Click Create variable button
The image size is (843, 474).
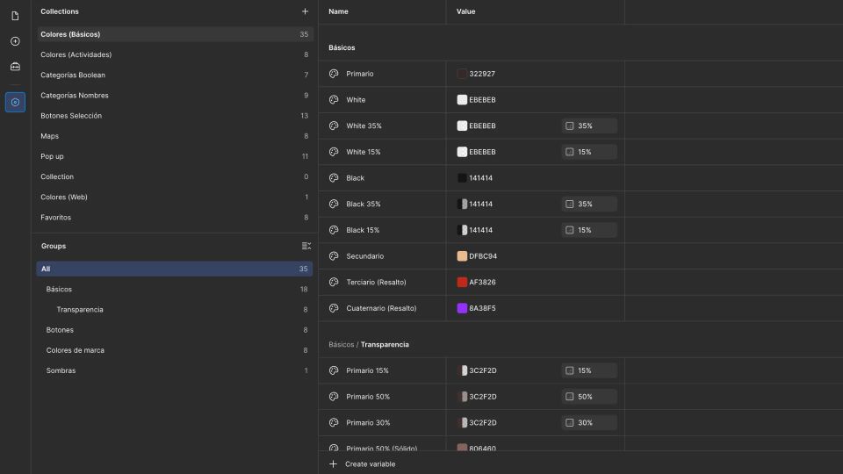[363, 463]
